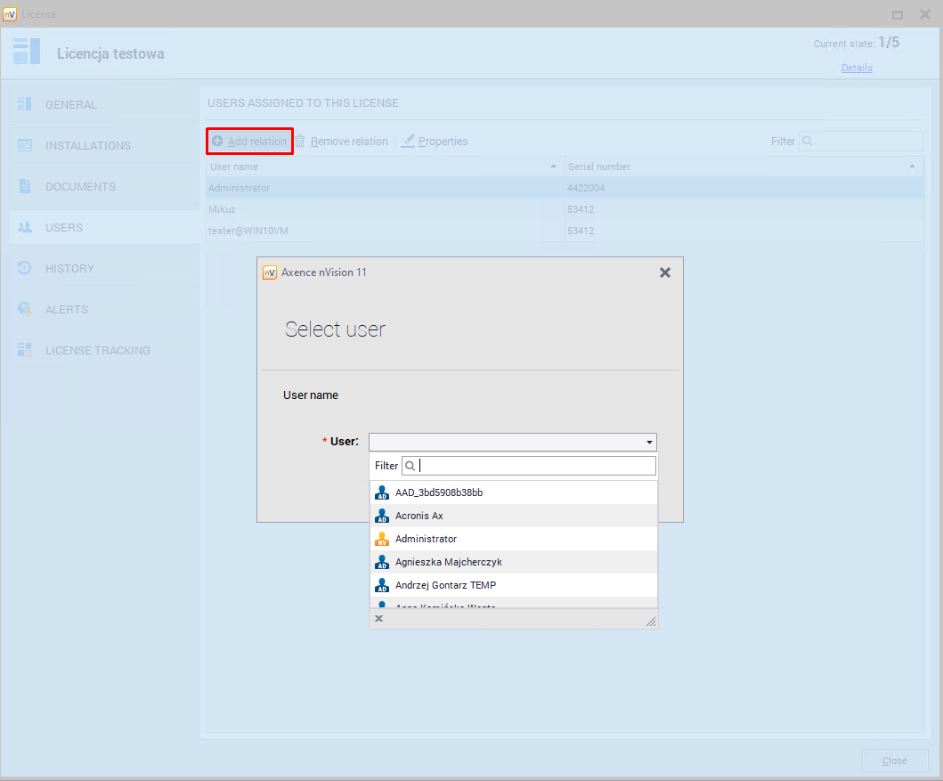
Task: Close the Select user dialog
Action: [664, 273]
